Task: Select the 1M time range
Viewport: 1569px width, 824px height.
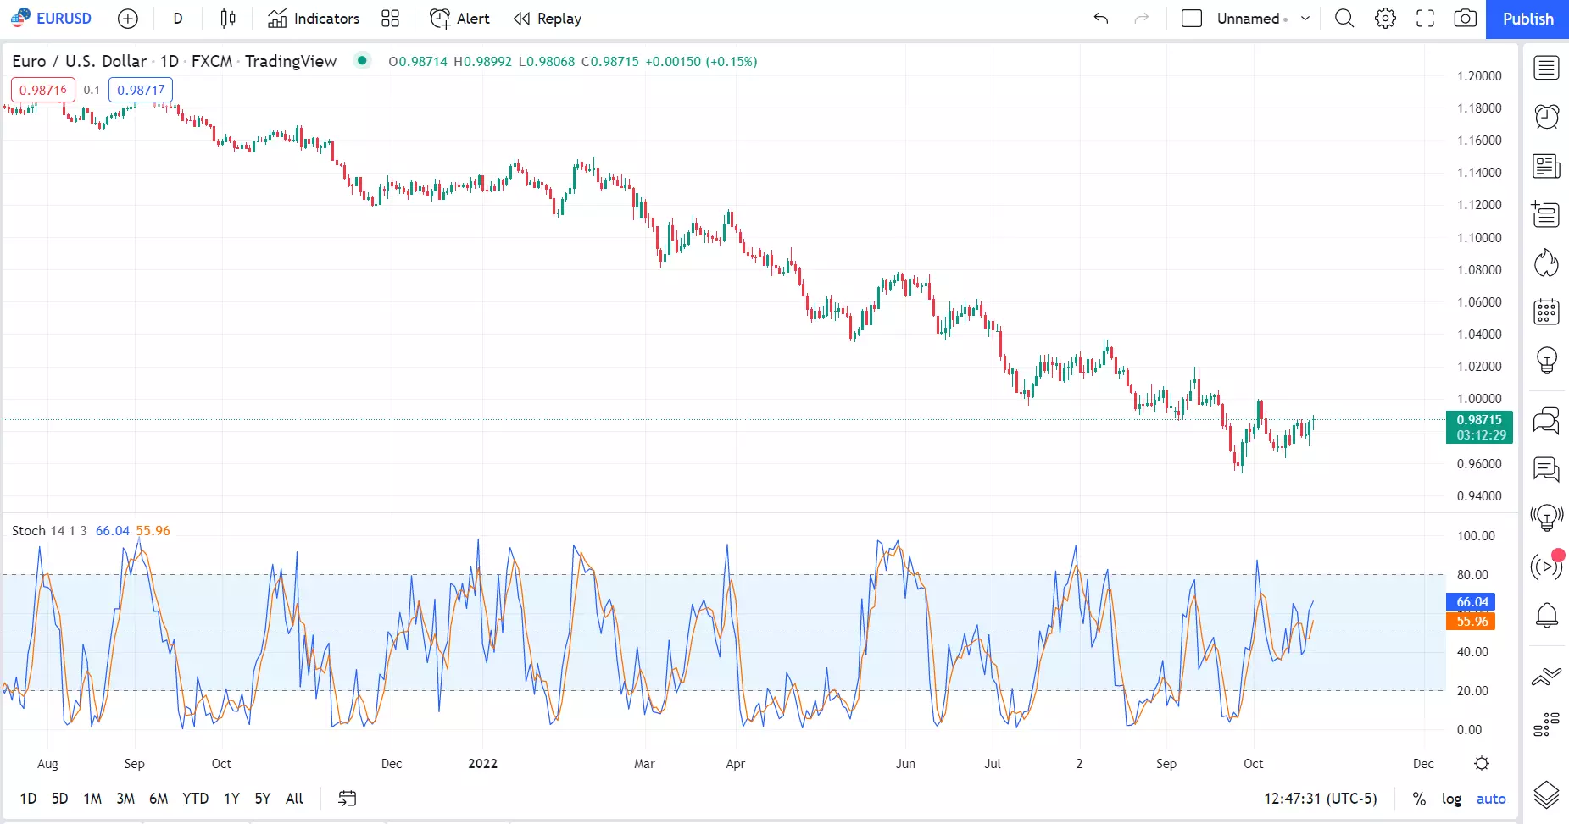Action: pyautogui.click(x=92, y=798)
